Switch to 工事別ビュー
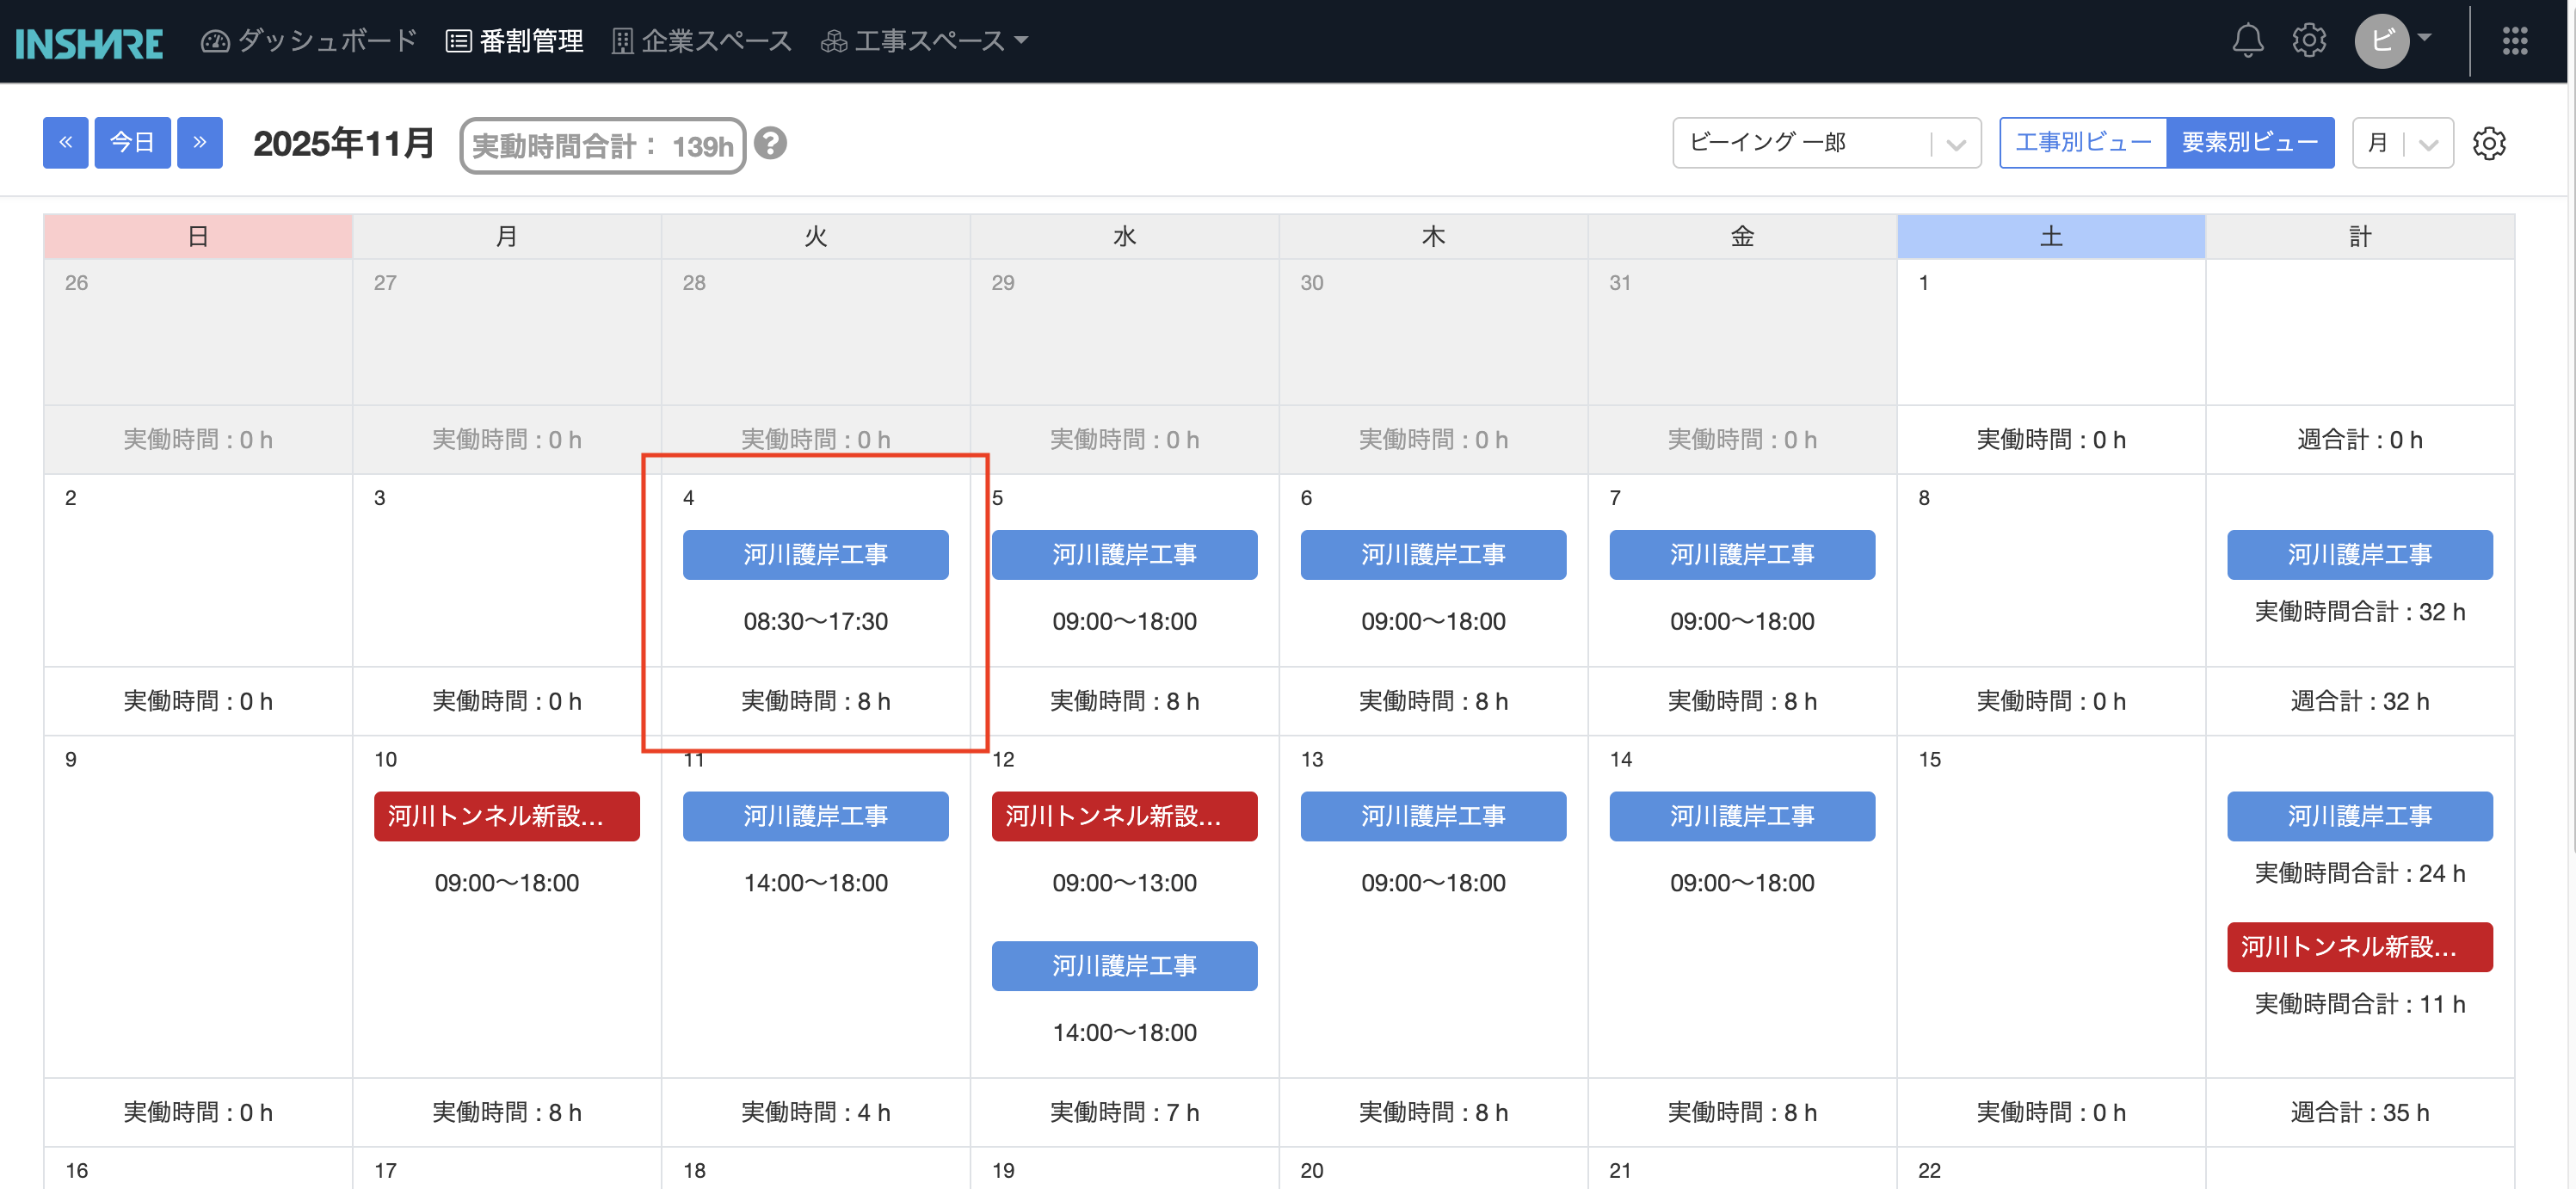The image size is (2576, 1189). click(x=2083, y=143)
